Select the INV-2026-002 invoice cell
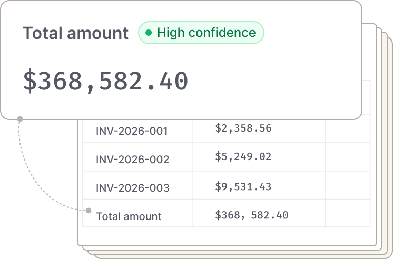 [x=132, y=160]
